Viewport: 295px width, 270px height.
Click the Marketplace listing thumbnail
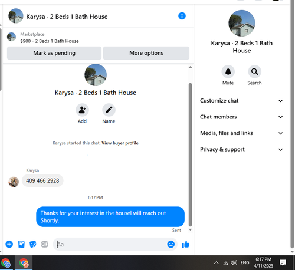(11, 37)
